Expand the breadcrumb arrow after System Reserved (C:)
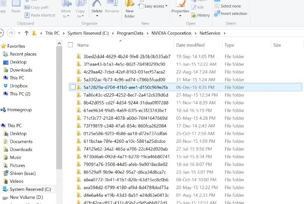 tap(113, 33)
